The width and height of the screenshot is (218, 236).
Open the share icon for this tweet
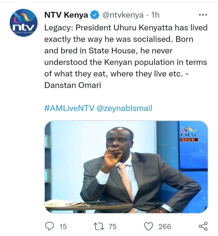coord(203,226)
